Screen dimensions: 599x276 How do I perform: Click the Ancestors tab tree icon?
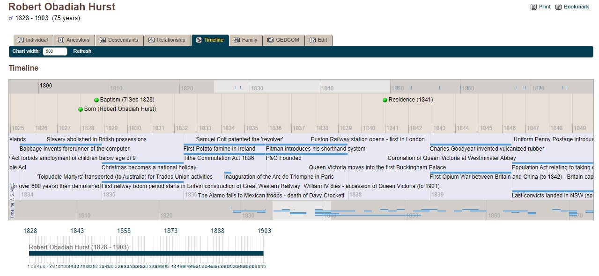pyautogui.click(x=61, y=40)
